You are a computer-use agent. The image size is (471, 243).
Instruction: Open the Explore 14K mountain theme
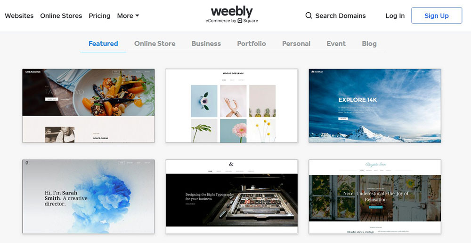375,105
